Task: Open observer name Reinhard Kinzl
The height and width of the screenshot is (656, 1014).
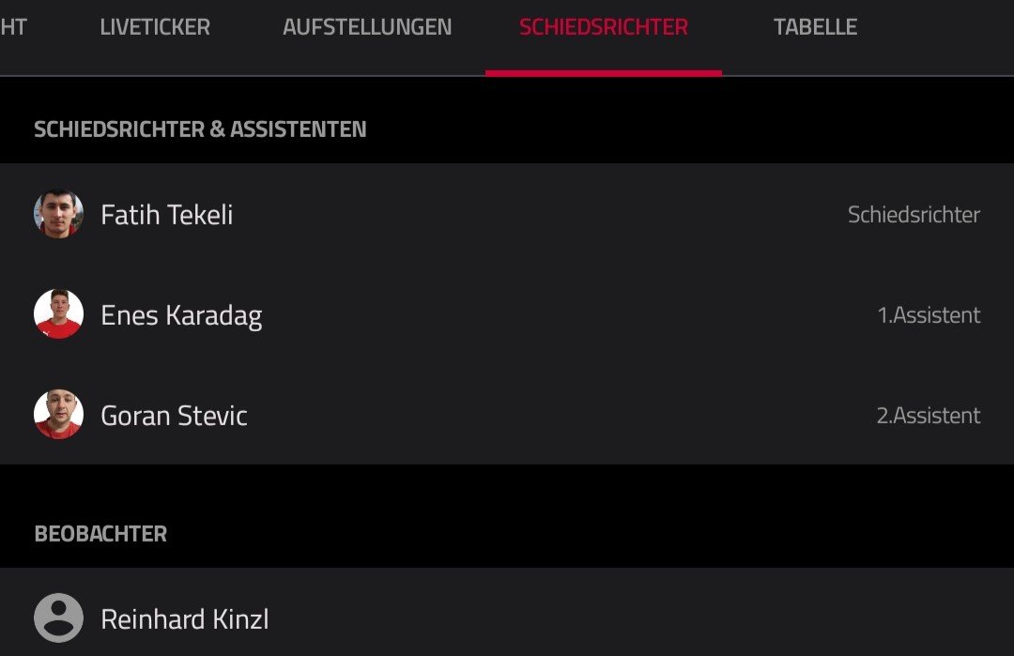Action: tap(185, 619)
